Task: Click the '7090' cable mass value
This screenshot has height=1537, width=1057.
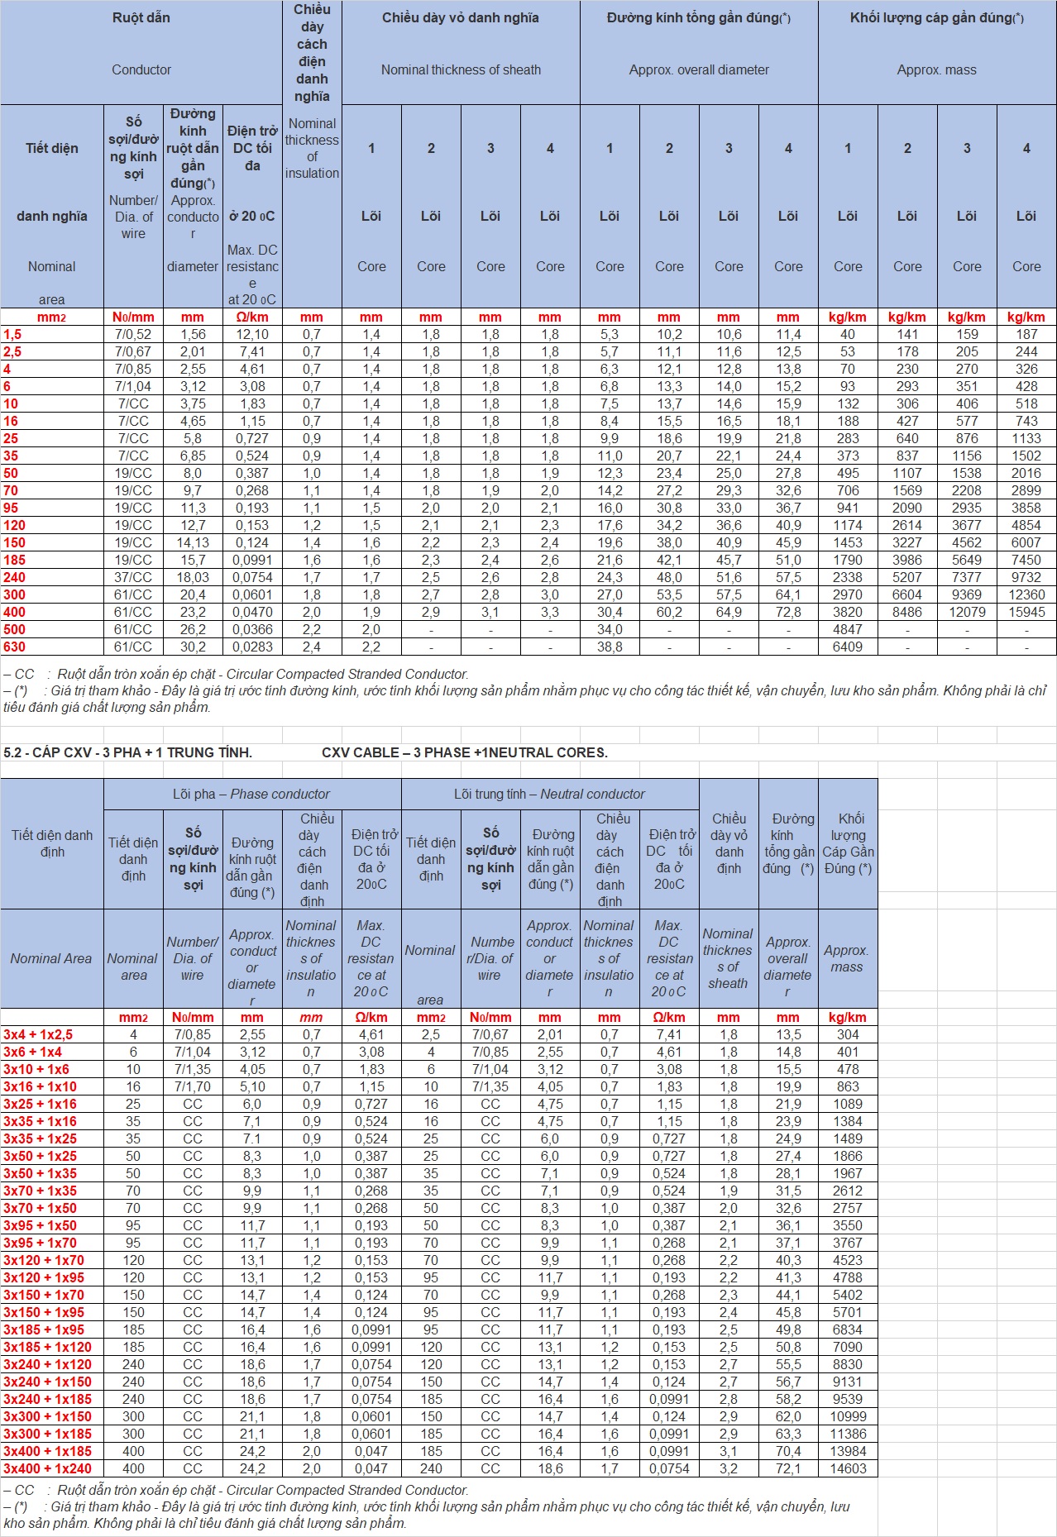Action: 848,1347
